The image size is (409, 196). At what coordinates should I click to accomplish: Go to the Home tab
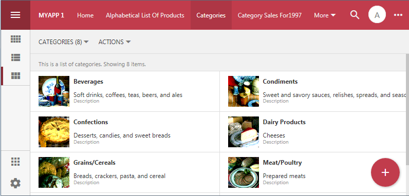point(85,15)
